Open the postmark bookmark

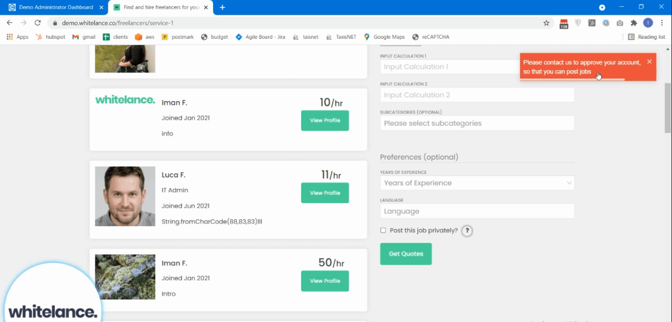pyautogui.click(x=178, y=37)
